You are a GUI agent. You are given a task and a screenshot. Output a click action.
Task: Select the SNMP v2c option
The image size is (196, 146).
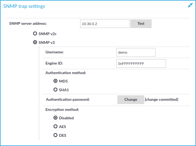coord(35,34)
